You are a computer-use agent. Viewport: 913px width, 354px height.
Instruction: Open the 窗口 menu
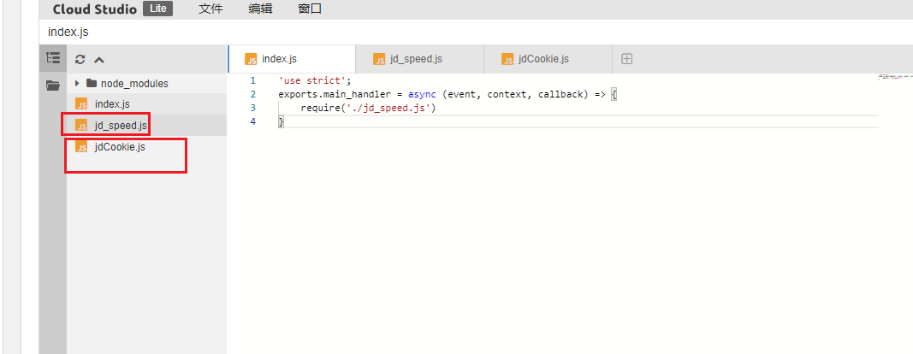click(x=310, y=9)
